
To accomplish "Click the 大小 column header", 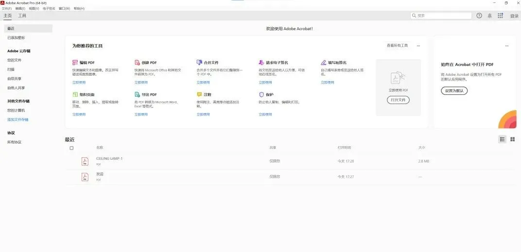I will 422,148.
